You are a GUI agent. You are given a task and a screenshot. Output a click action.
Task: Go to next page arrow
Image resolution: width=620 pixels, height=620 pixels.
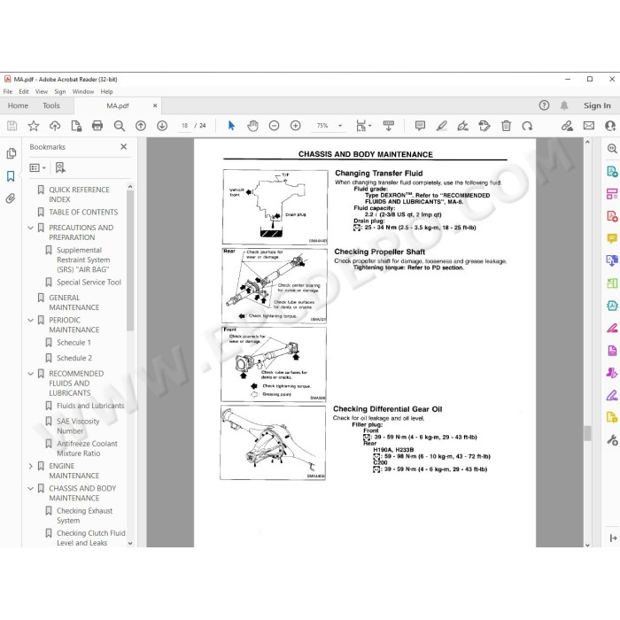coord(162,126)
